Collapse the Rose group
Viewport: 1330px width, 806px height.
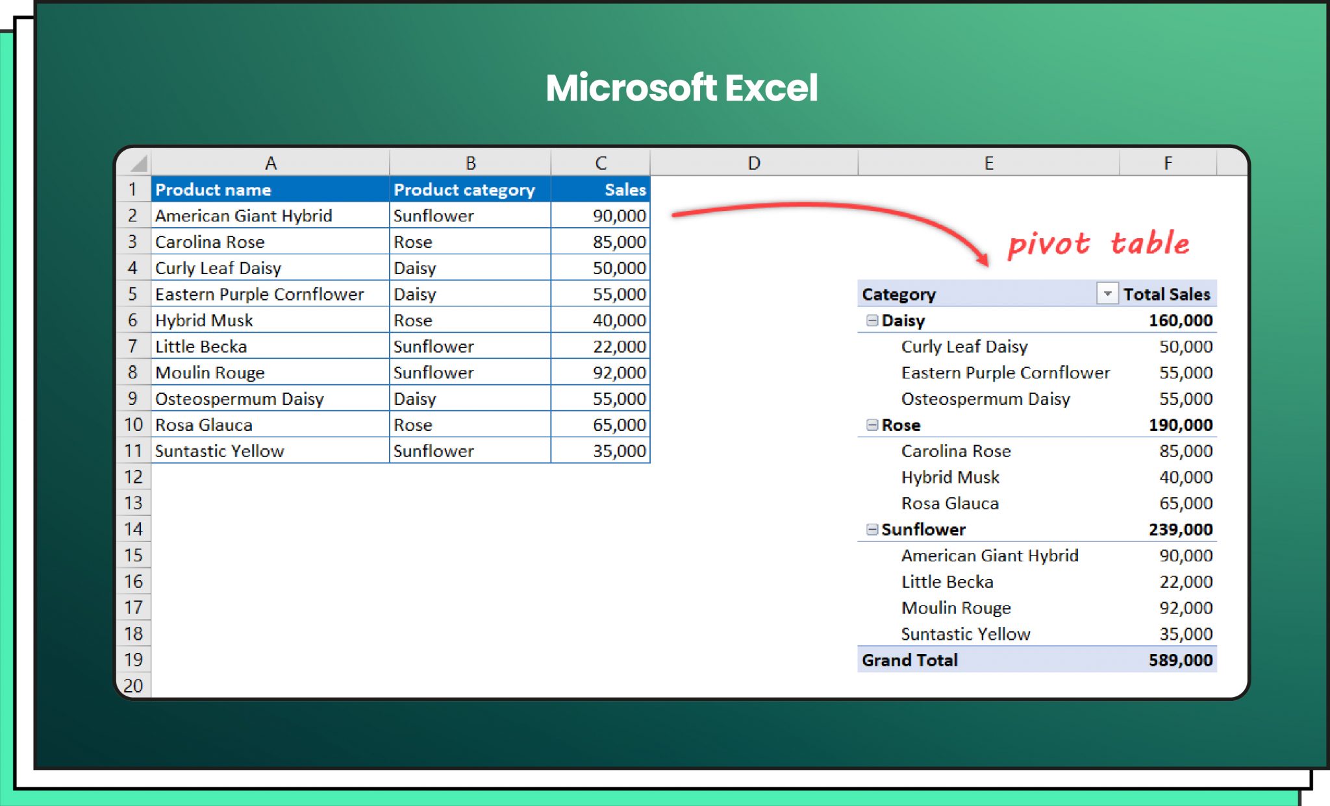(x=872, y=425)
